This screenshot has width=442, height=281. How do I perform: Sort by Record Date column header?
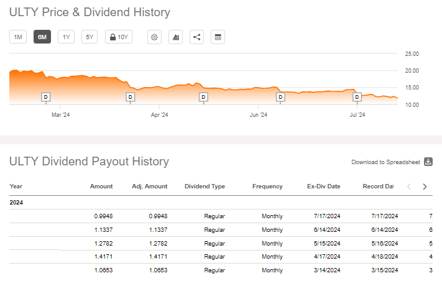coord(378,187)
